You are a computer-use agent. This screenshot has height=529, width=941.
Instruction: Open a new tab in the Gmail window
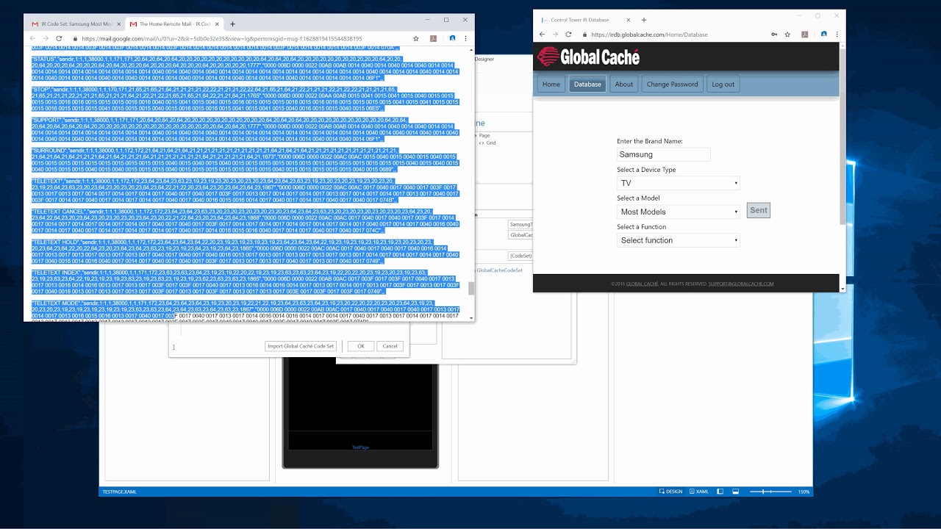pos(232,24)
